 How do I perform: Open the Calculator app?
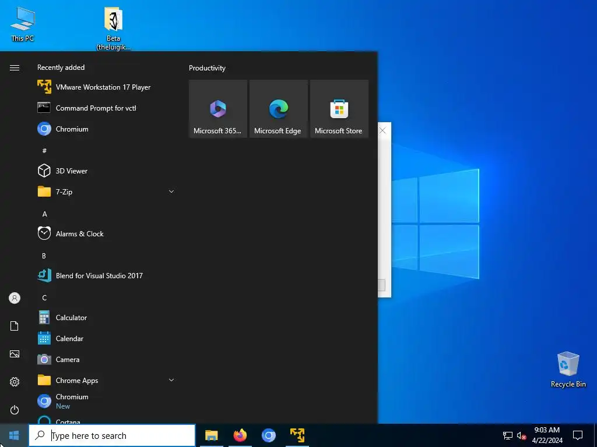tap(106, 317)
